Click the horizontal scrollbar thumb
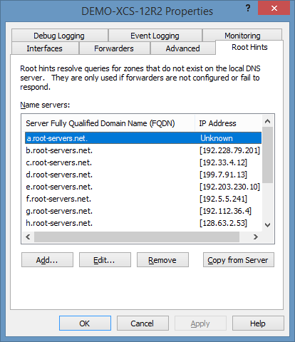 [137, 237]
